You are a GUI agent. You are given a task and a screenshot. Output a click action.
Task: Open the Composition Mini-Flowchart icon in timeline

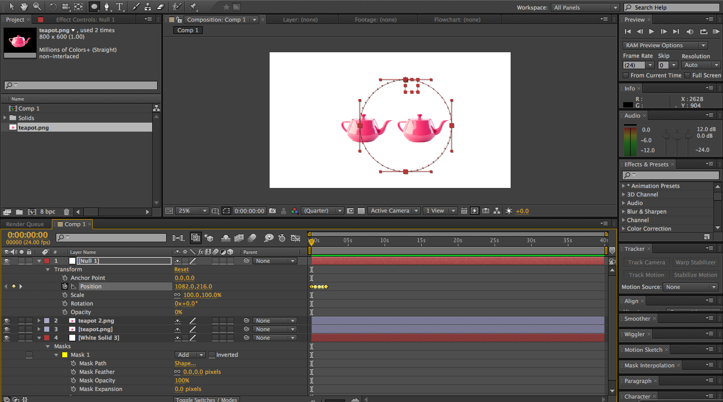(x=178, y=238)
